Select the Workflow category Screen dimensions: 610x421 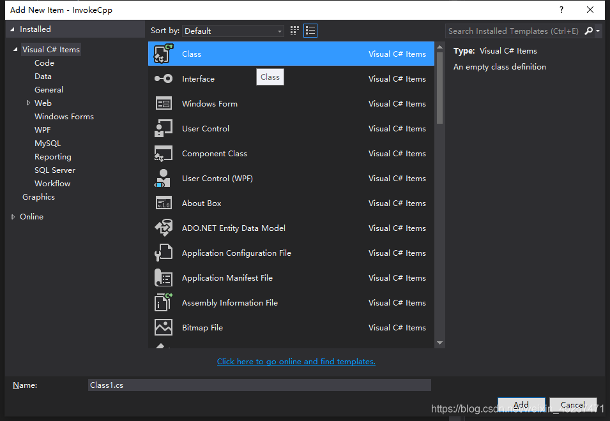click(x=52, y=184)
